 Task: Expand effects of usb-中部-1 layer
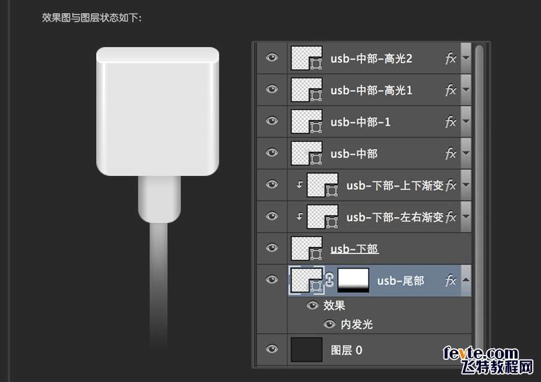[466, 121]
